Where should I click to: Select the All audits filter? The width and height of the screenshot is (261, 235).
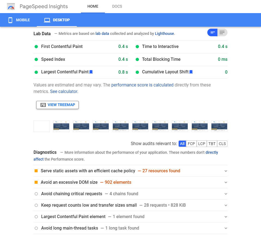tap(182, 144)
